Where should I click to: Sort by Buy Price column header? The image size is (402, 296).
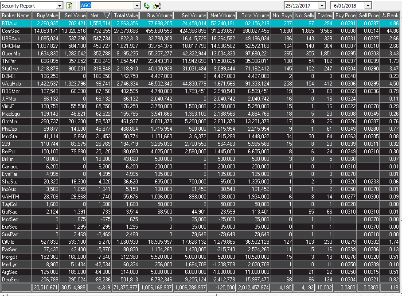pos(345,16)
